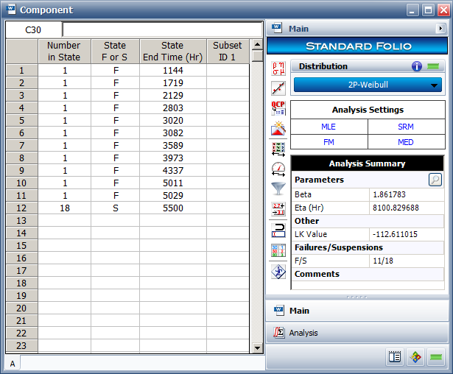Select the Main page at bottom
This screenshot has height=374, width=453.
click(x=299, y=311)
